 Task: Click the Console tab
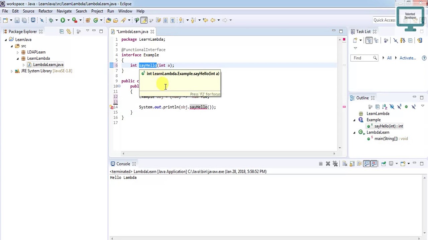point(123,164)
